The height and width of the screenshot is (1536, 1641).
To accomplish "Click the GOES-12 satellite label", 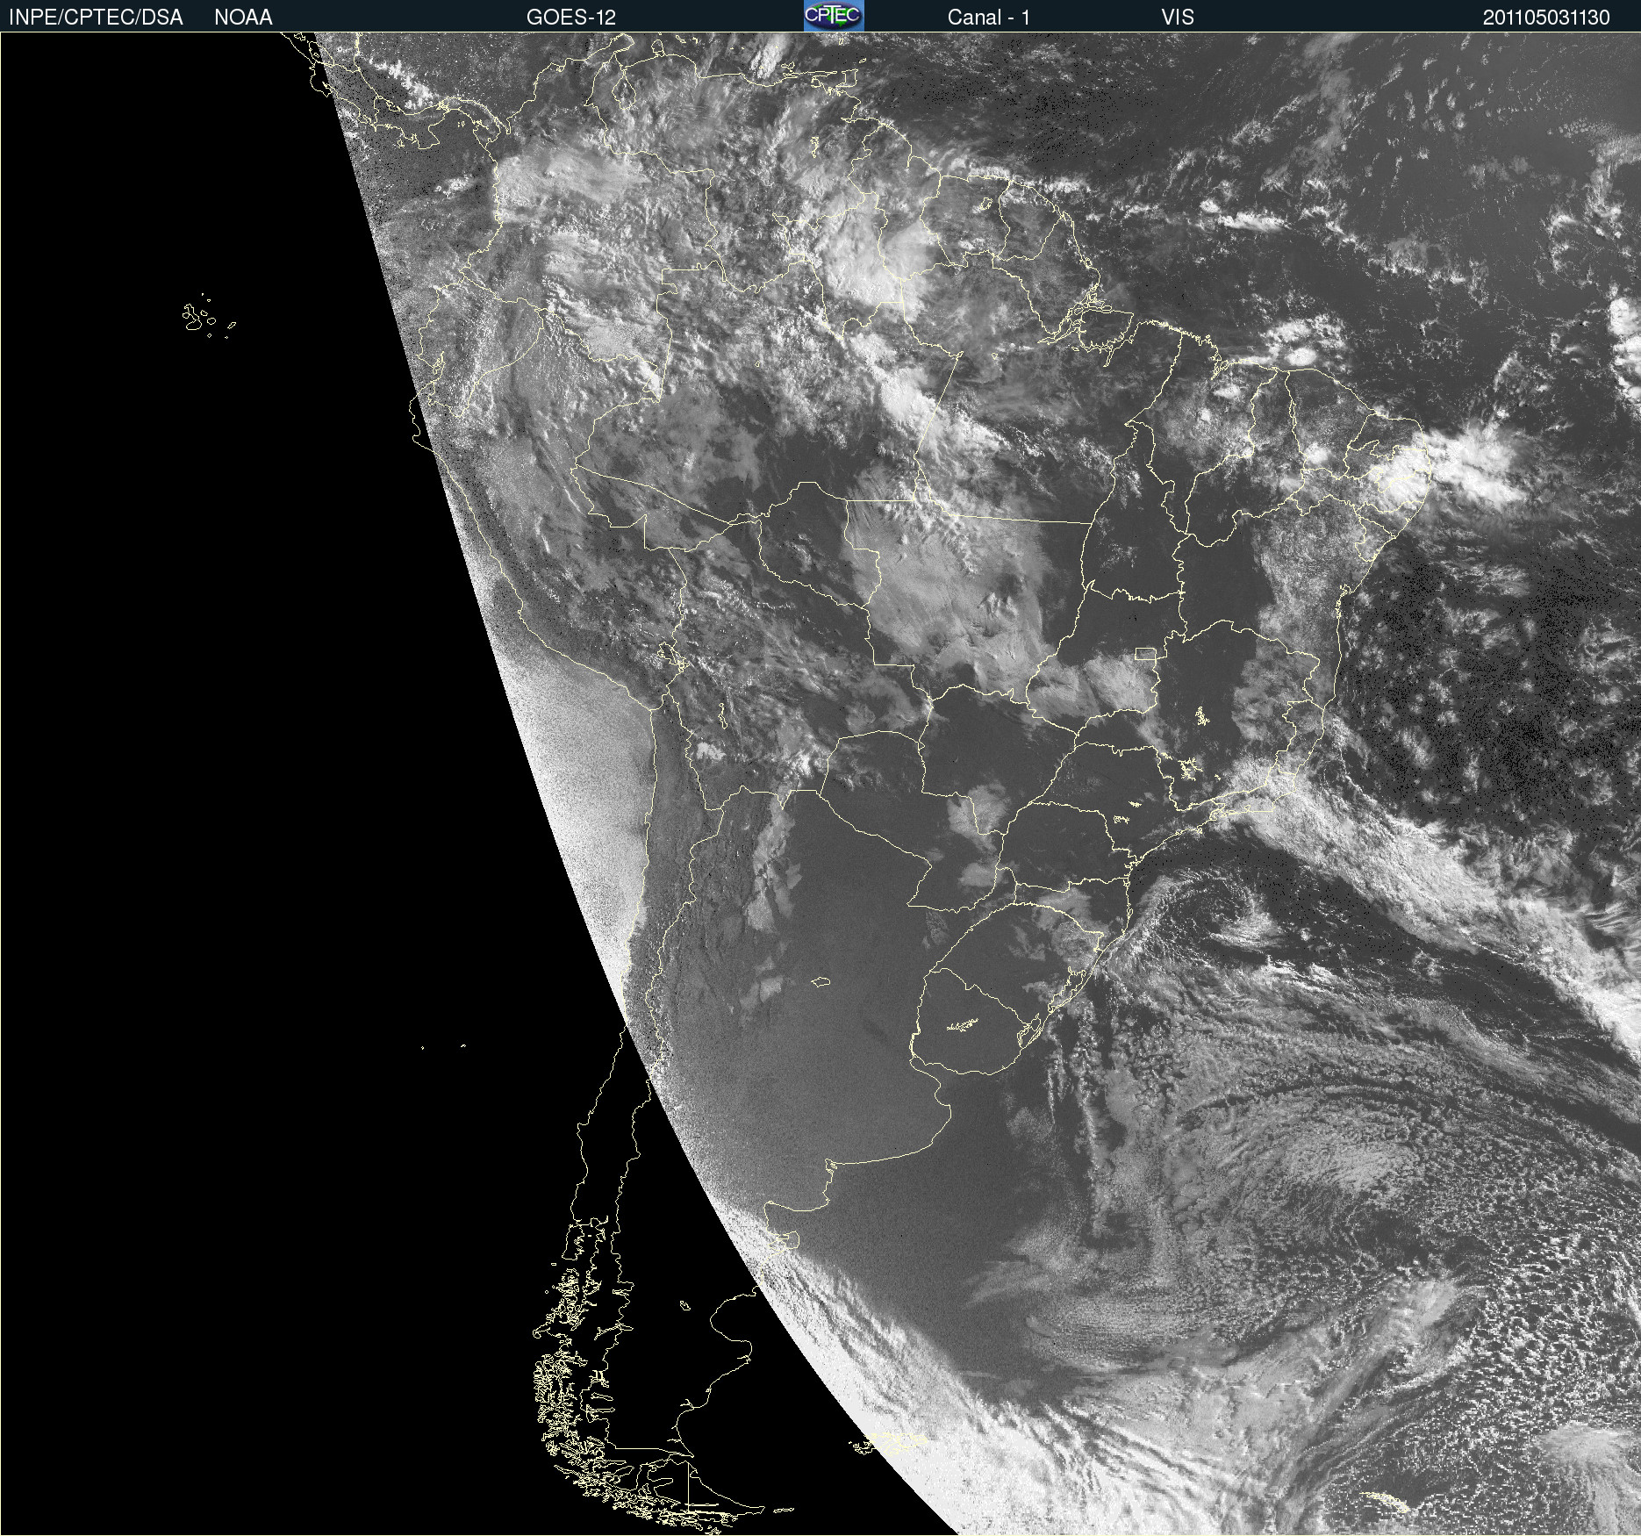I will (x=571, y=18).
